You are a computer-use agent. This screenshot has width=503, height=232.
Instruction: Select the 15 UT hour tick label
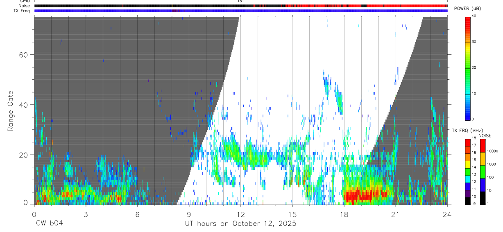point(292,214)
